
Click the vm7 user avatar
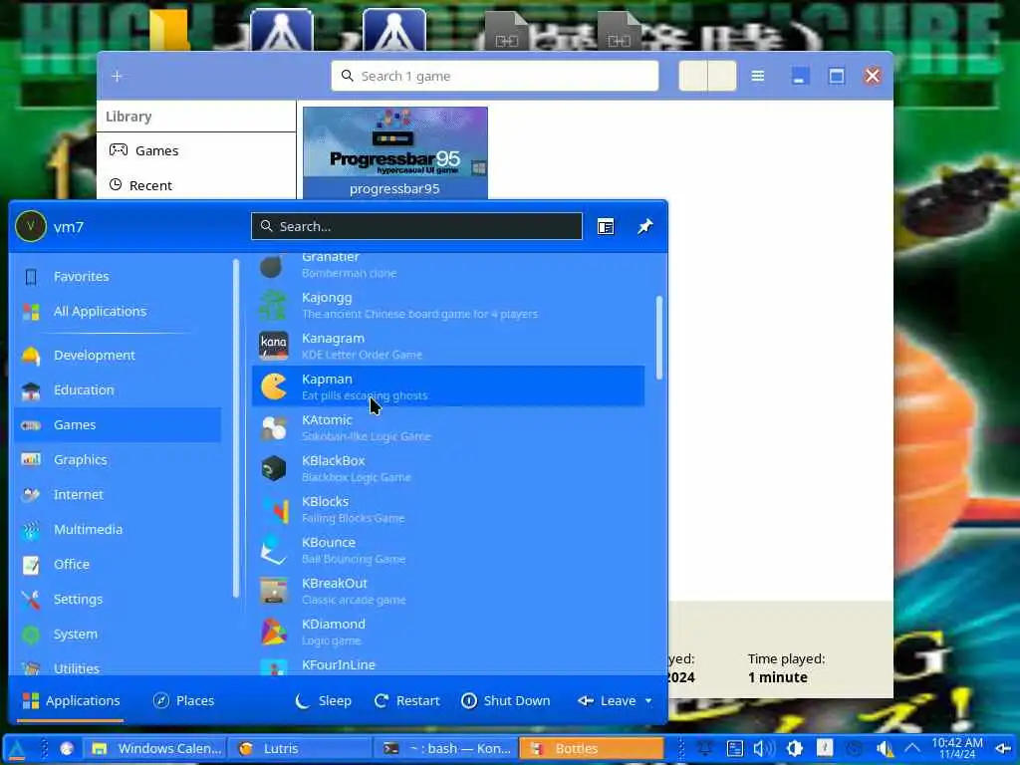pyautogui.click(x=31, y=226)
